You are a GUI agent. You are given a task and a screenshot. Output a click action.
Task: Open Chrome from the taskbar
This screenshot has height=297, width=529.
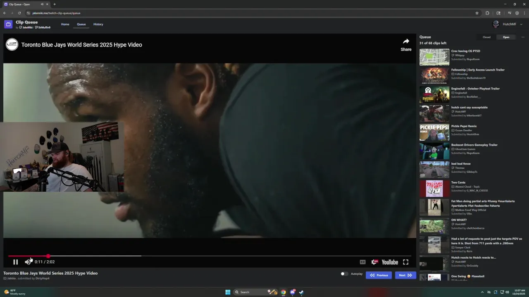[283, 292]
